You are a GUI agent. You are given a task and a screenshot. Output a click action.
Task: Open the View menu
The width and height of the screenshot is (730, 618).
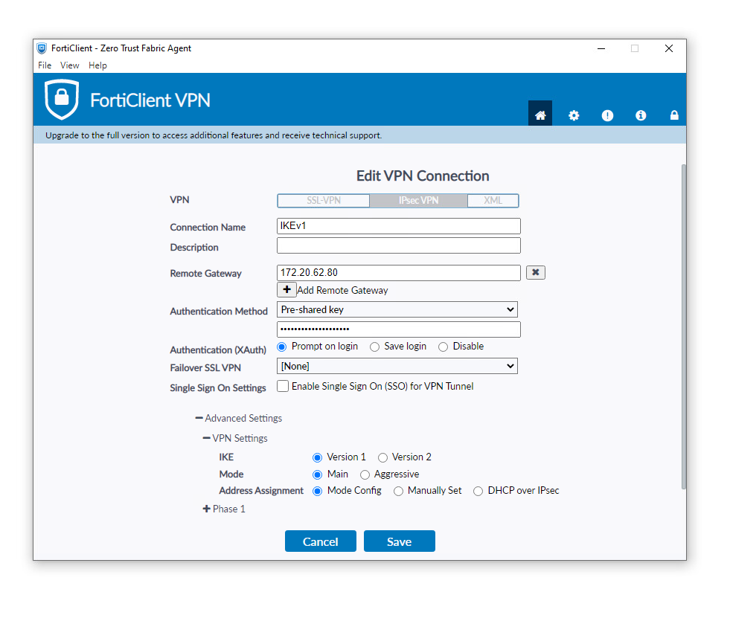pos(69,65)
